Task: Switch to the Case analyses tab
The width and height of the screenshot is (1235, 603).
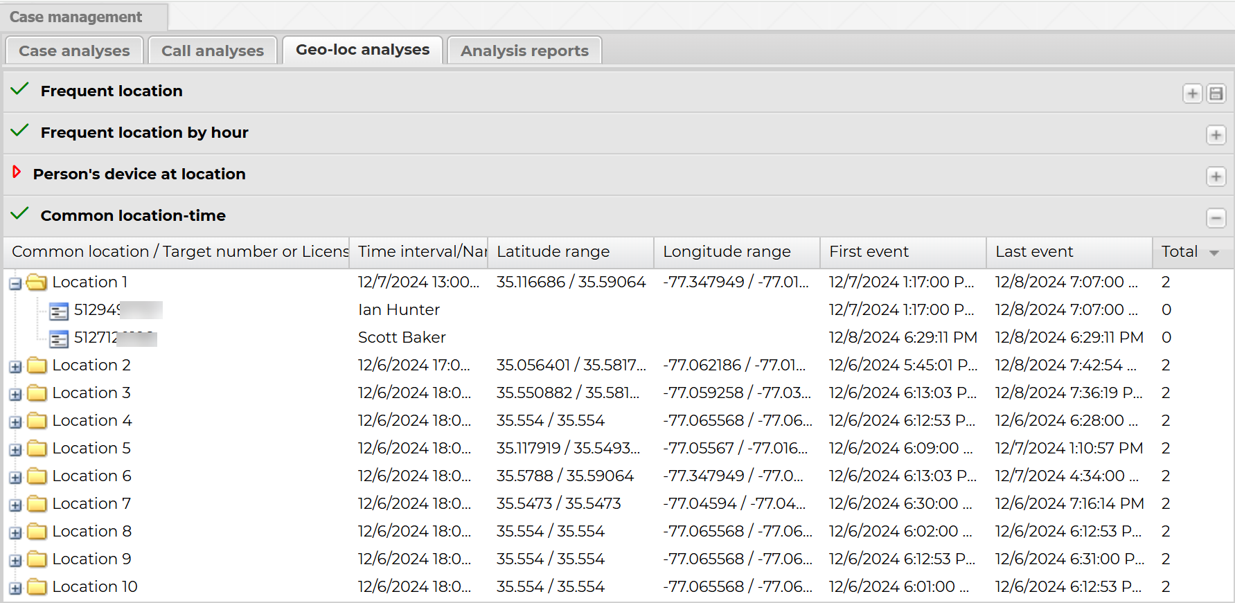Action: tap(74, 51)
